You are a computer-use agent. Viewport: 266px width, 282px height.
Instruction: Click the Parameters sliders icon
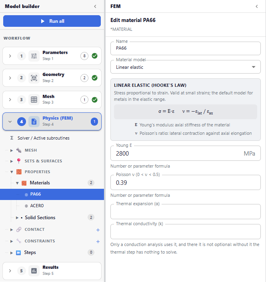click(x=34, y=56)
